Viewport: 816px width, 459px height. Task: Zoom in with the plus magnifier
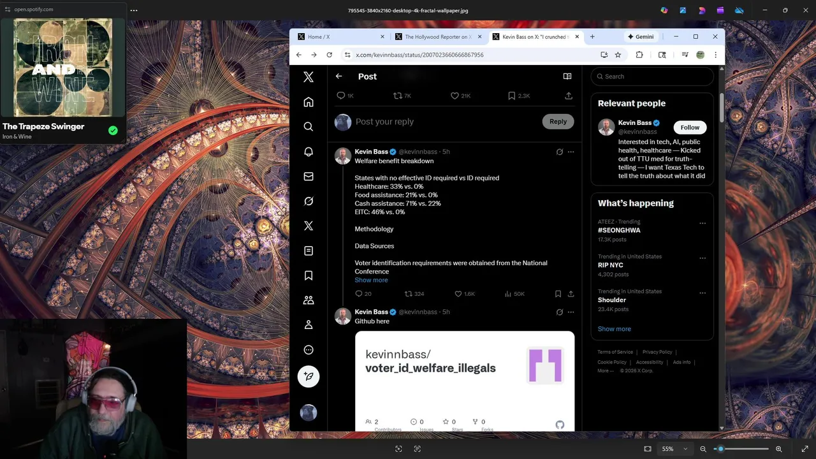coord(778,449)
